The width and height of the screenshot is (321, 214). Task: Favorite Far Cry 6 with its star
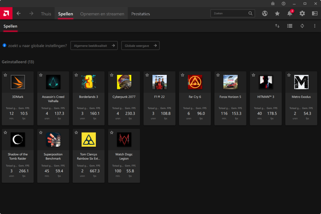(x=183, y=75)
